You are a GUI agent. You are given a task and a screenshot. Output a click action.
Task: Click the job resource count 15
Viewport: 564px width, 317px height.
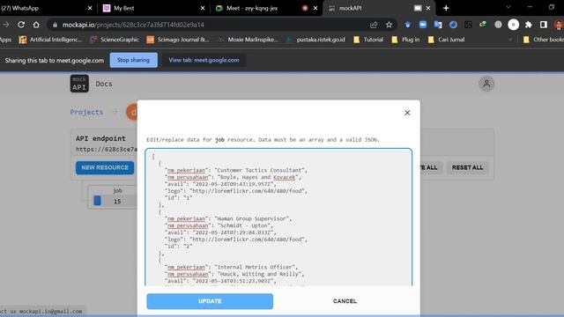coord(117,202)
